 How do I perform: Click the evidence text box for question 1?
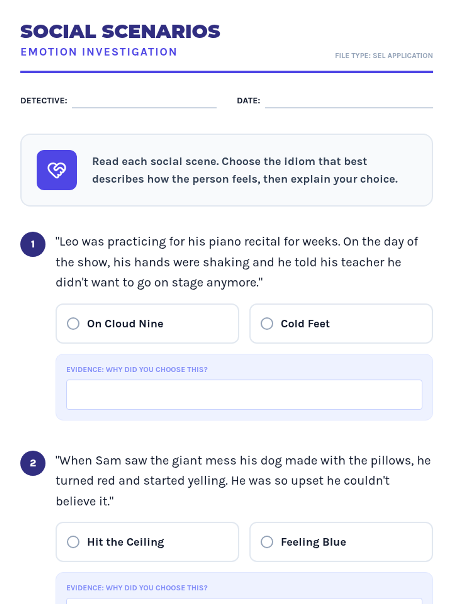tap(244, 394)
